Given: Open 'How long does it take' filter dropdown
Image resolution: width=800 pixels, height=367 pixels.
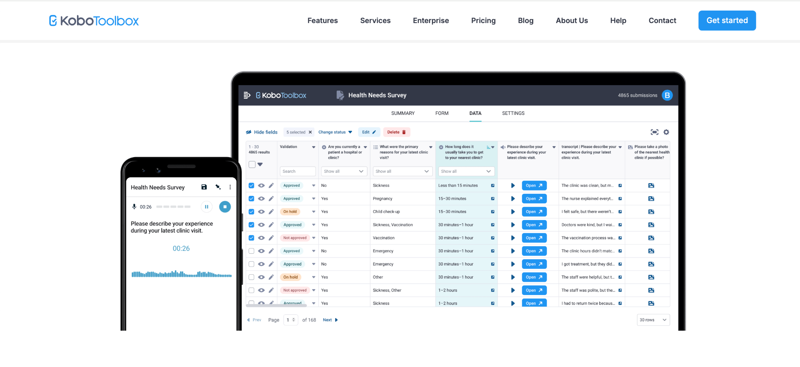Looking at the screenshot, I should (x=466, y=171).
